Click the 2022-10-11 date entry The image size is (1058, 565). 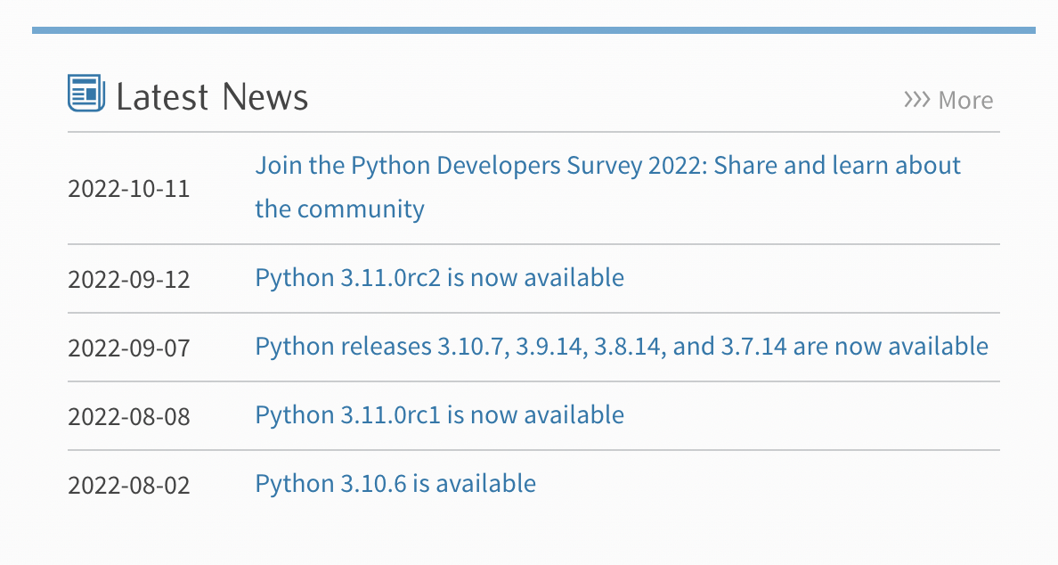pos(129,188)
